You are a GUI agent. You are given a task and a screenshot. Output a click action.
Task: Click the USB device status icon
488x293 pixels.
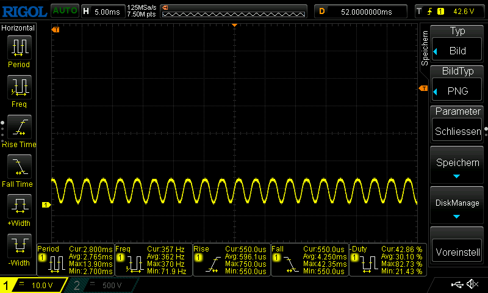click(x=457, y=284)
